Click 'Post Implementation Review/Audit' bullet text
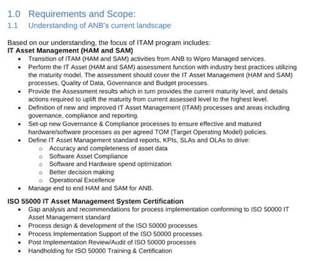 (112, 242)
